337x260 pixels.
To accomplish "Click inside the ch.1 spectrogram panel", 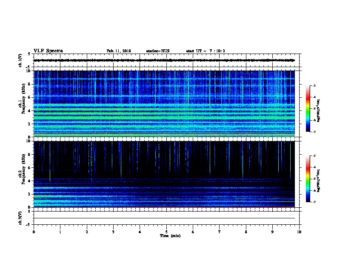I will [x=164, y=104].
